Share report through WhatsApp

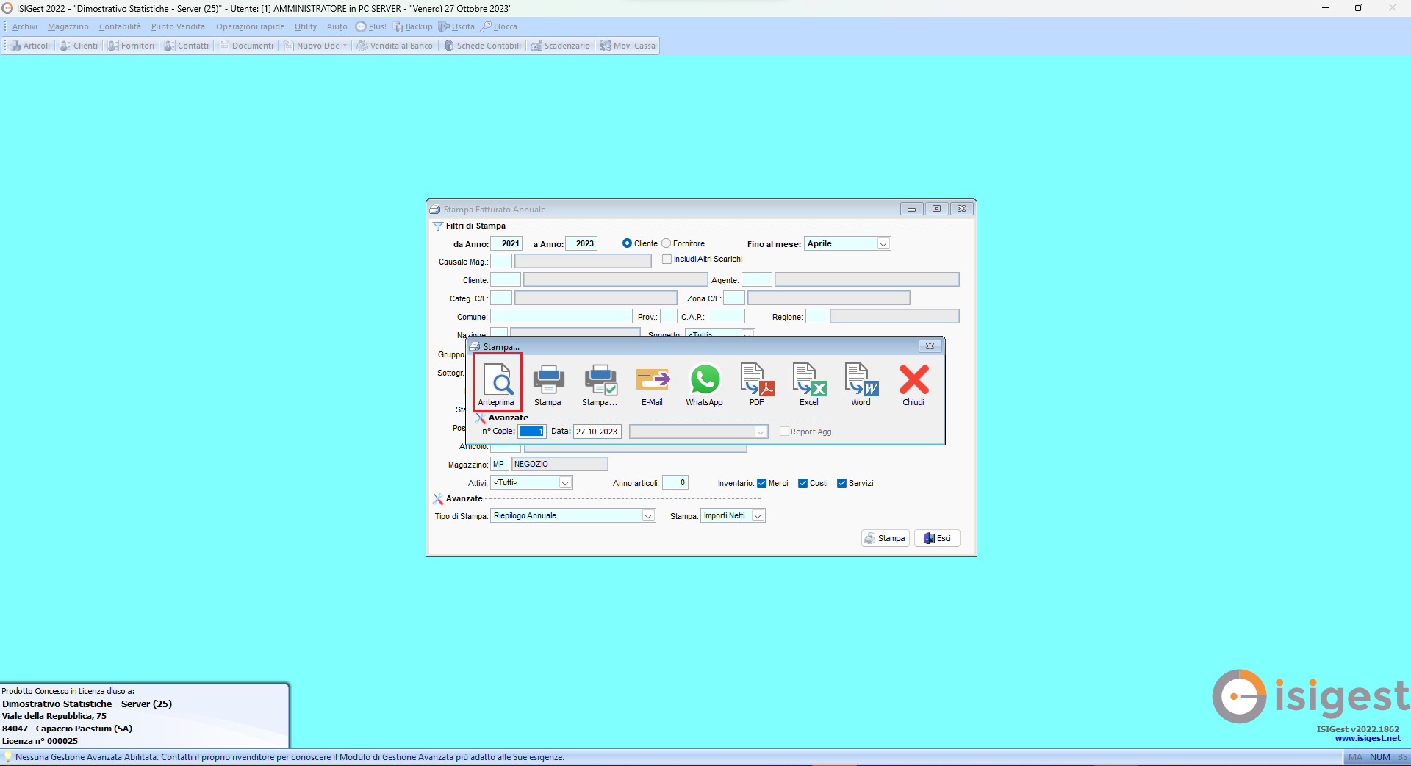(x=704, y=383)
